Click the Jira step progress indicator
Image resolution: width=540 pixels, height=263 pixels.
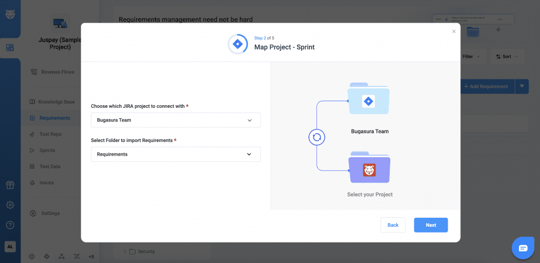click(237, 44)
